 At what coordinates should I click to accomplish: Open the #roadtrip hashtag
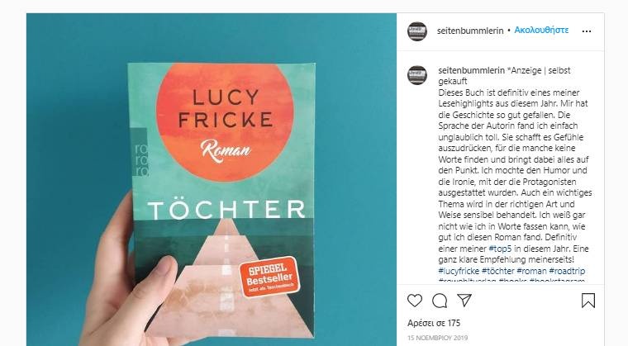click(x=567, y=271)
